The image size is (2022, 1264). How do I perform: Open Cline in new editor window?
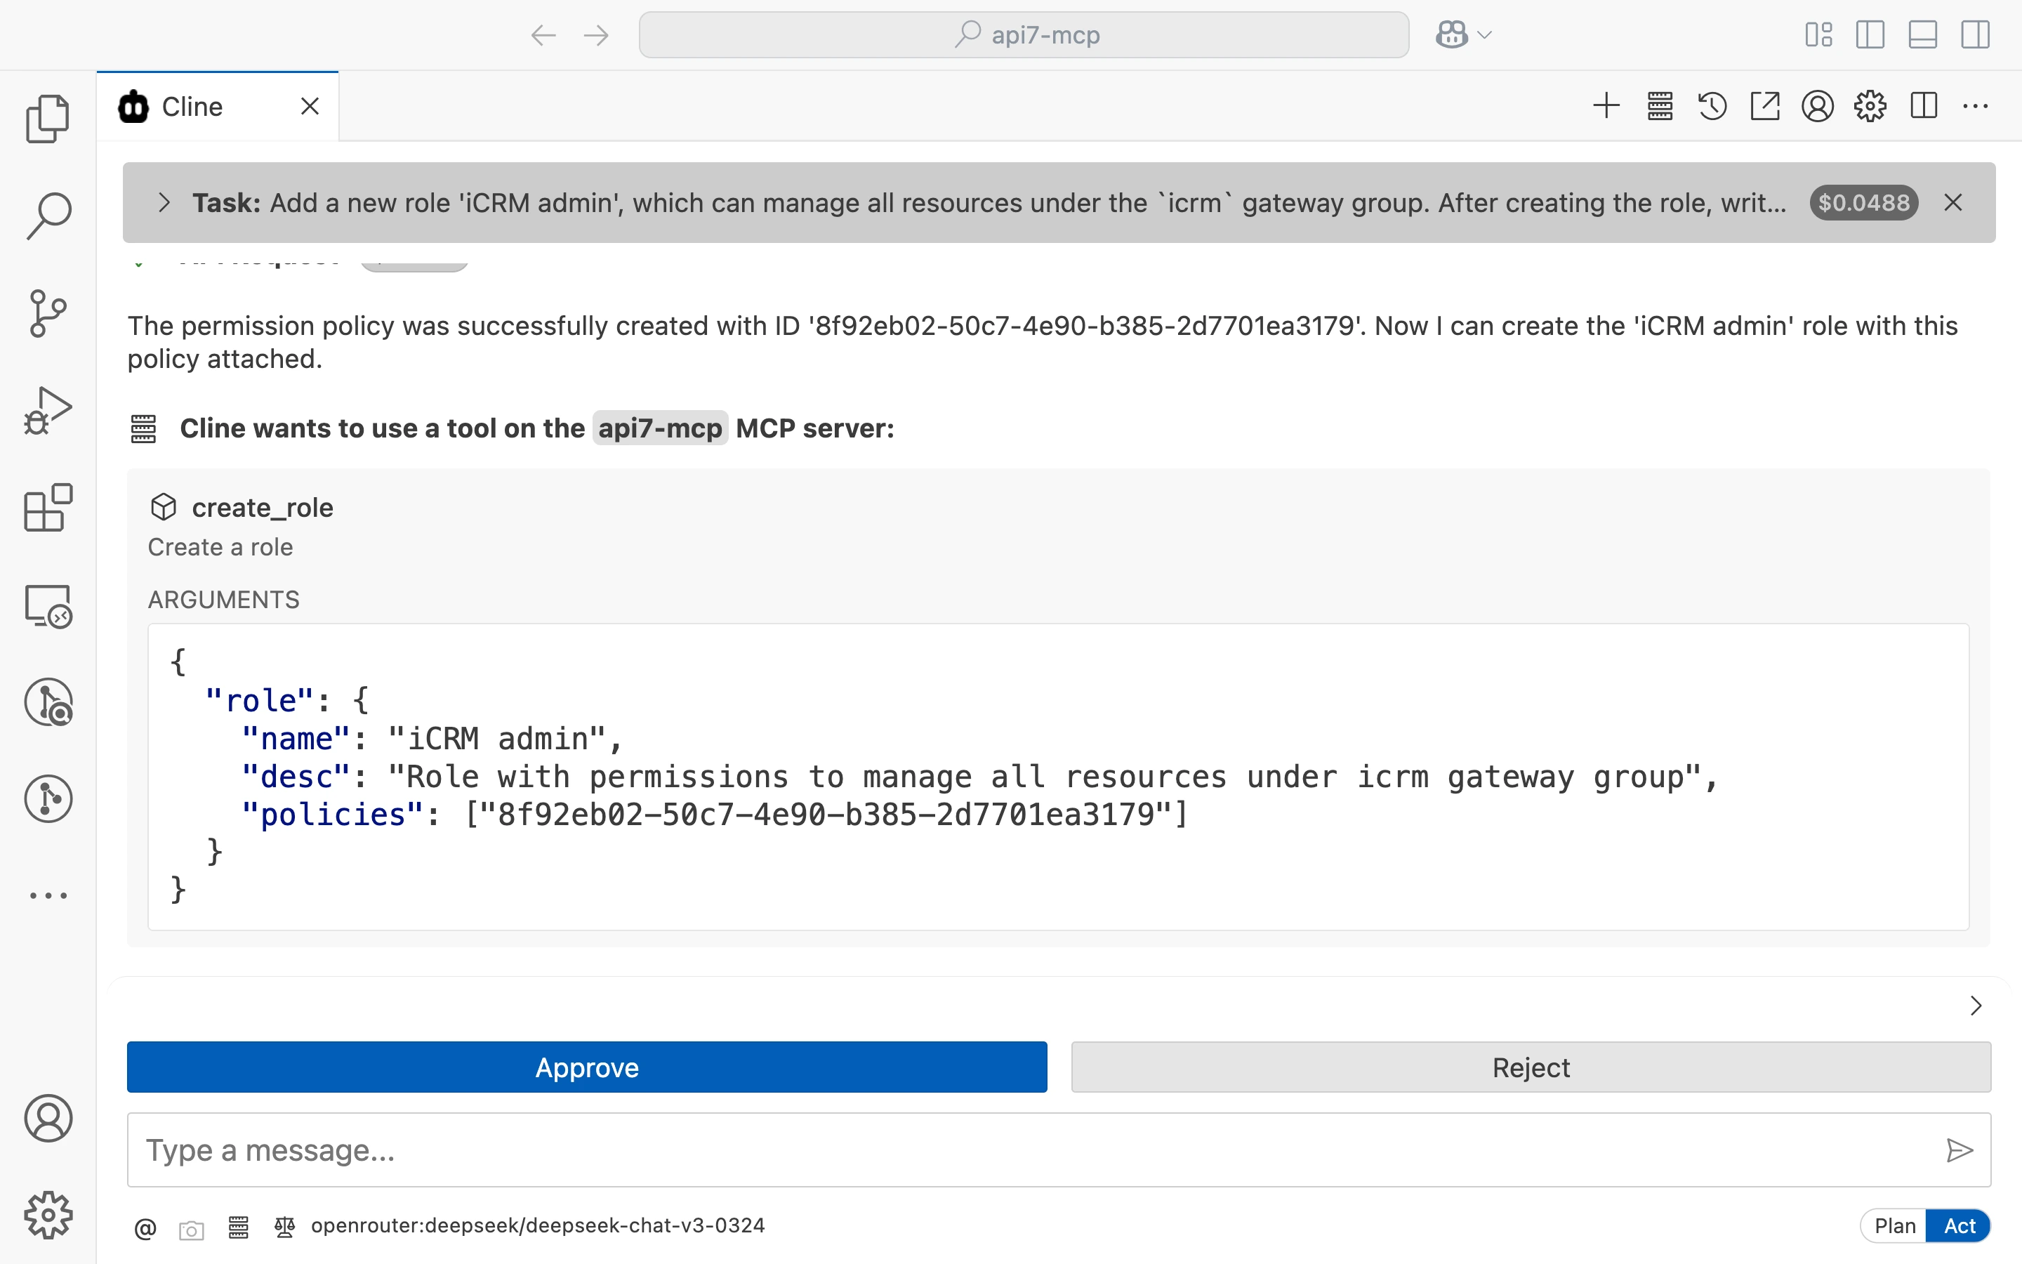pyautogui.click(x=1764, y=106)
